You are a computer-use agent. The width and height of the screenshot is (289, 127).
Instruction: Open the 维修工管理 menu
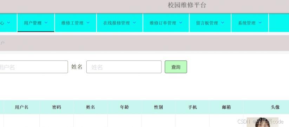click(x=75, y=23)
